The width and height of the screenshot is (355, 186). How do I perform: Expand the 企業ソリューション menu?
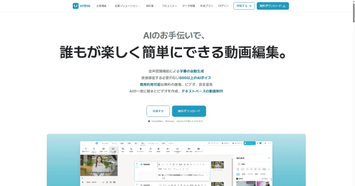coord(128,6)
